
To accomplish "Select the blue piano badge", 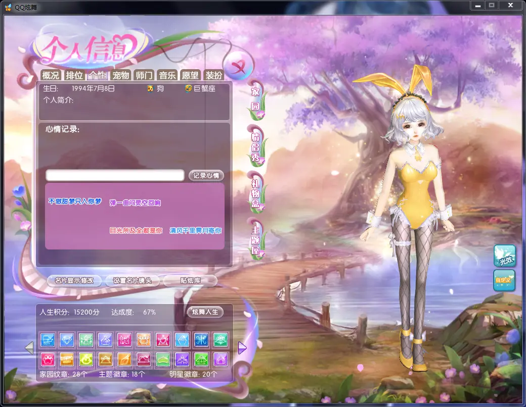I will (x=48, y=340).
